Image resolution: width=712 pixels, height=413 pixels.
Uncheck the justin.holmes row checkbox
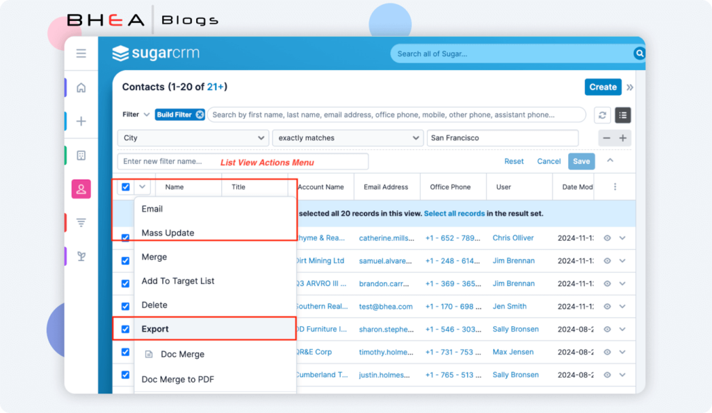126,375
